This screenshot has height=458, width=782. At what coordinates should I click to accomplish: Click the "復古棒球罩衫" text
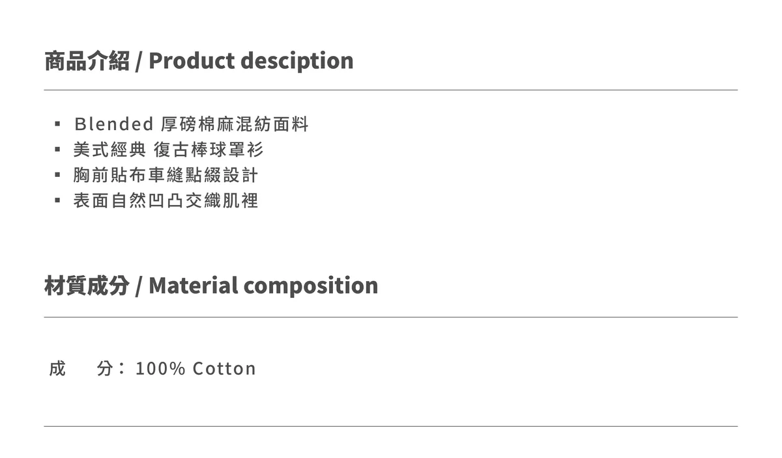coord(209,150)
